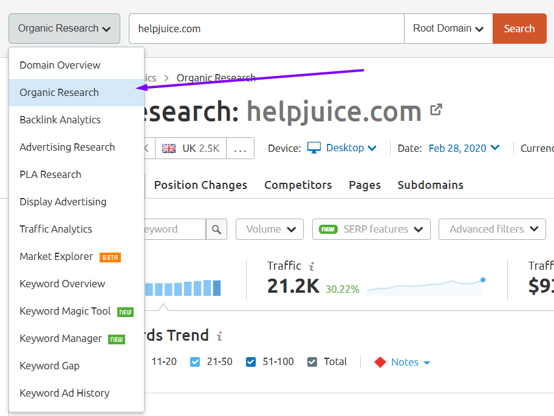Click the Traffic trend sparkline chart
Image resolution: width=554 pixels, height=416 pixels.
coord(426,287)
